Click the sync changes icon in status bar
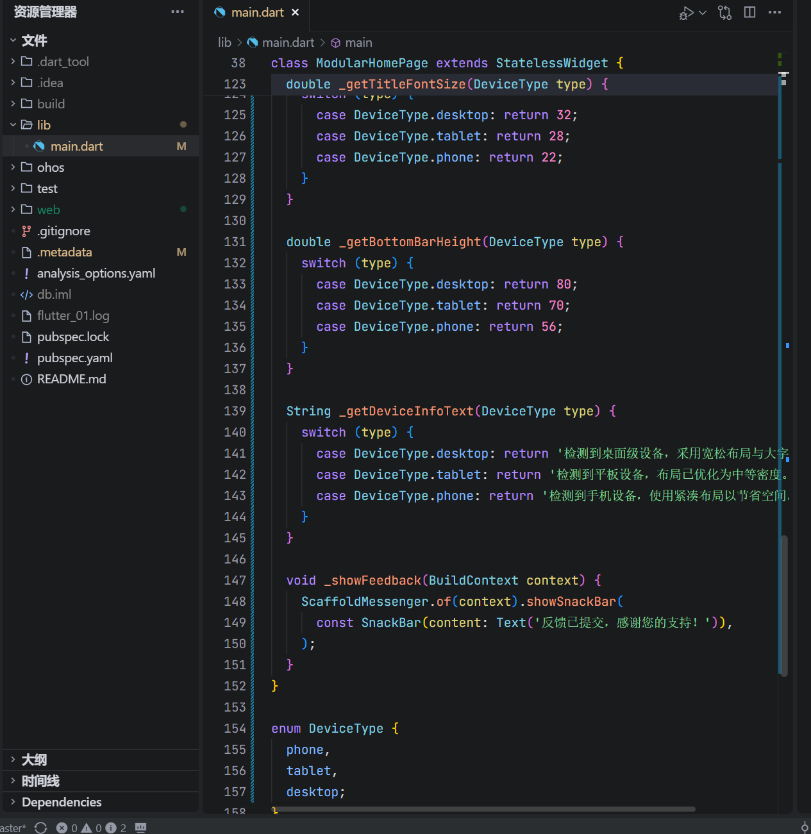811x834 pixels. 41,828
